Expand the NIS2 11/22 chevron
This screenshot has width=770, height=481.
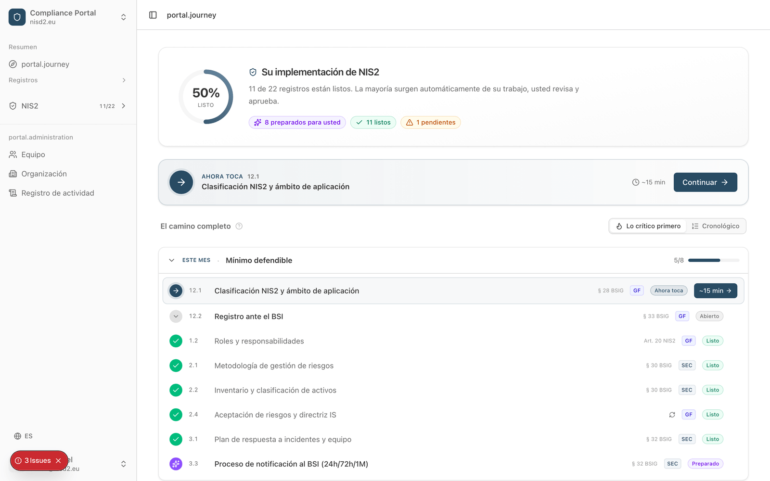(124, 106)
